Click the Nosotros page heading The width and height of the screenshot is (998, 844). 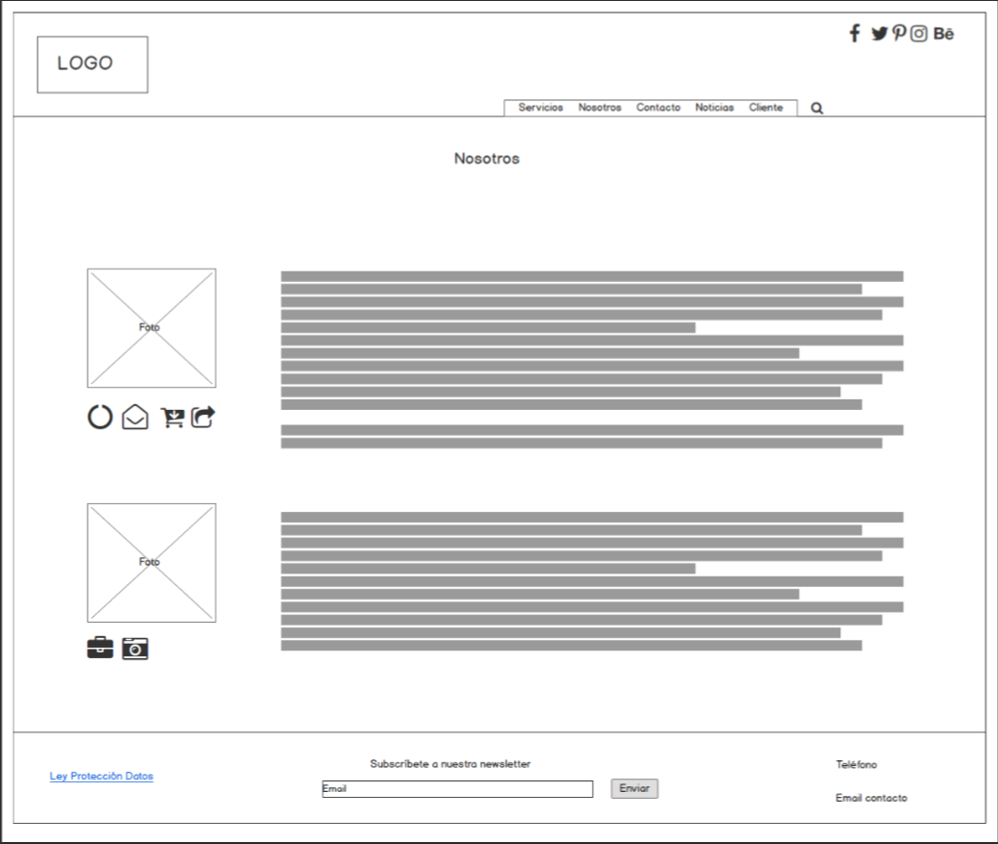[487, 159]
